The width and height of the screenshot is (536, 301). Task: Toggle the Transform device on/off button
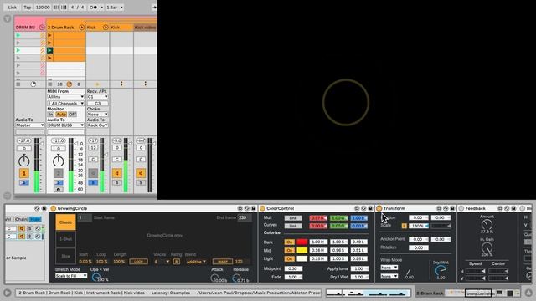click(379, 208)
